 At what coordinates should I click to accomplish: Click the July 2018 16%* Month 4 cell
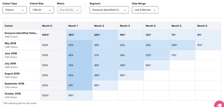157,65
